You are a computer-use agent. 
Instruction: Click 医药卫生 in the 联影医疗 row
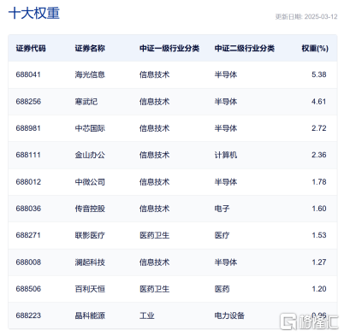pos(154,235)
